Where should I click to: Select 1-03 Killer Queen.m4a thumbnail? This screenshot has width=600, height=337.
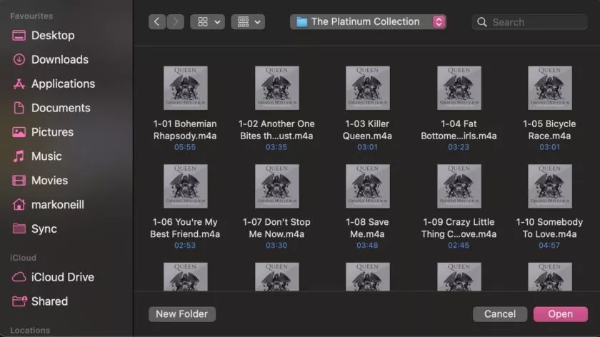click(x=368, y=88)
